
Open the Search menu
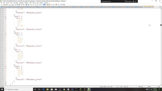8,3
